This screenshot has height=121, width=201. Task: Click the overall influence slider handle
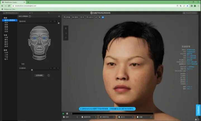[59, 23]
